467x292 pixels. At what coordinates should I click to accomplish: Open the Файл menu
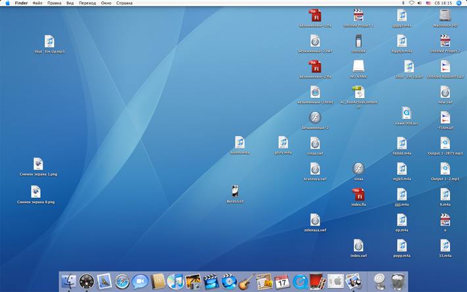[x=37, y=3]
